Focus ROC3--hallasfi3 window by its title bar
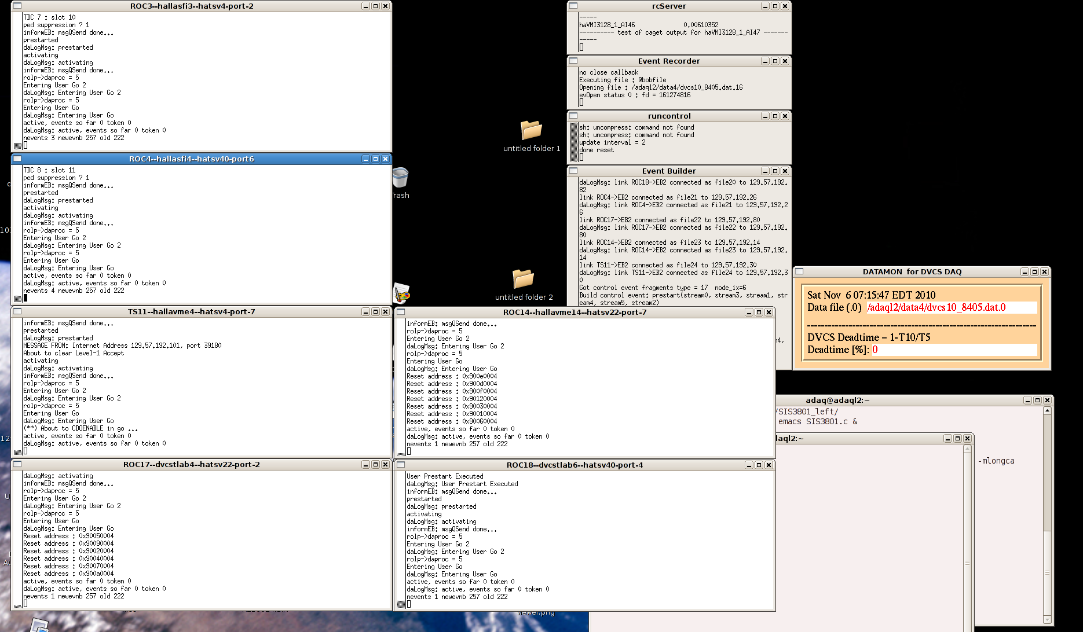The width and height of the screenshot is (1083, 632). [x=192, y=6]
